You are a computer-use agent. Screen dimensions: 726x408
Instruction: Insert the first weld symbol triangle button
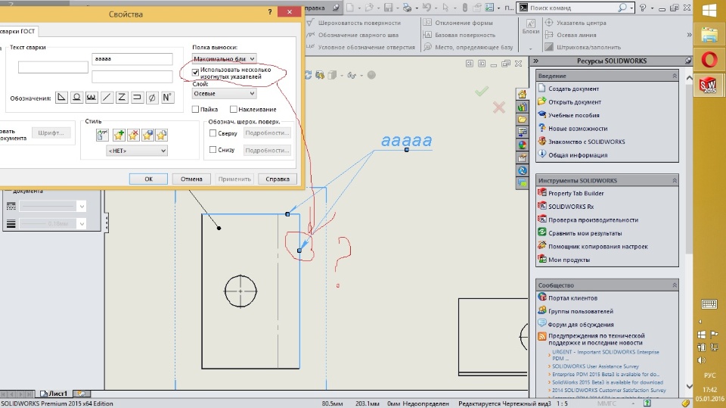pyautogui.click(x=61, y=98)
